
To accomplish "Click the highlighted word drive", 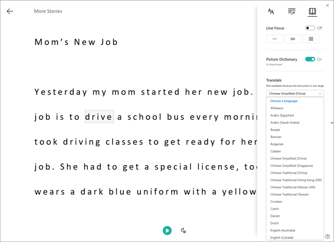I will 99,117.
